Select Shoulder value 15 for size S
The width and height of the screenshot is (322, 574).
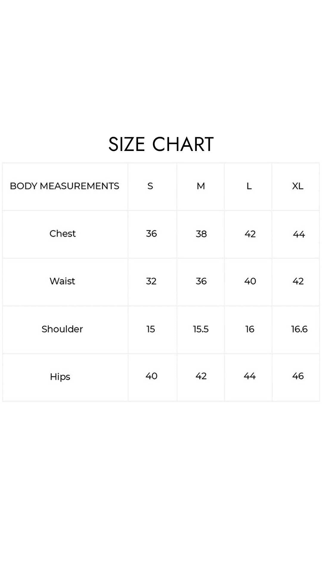151,329
